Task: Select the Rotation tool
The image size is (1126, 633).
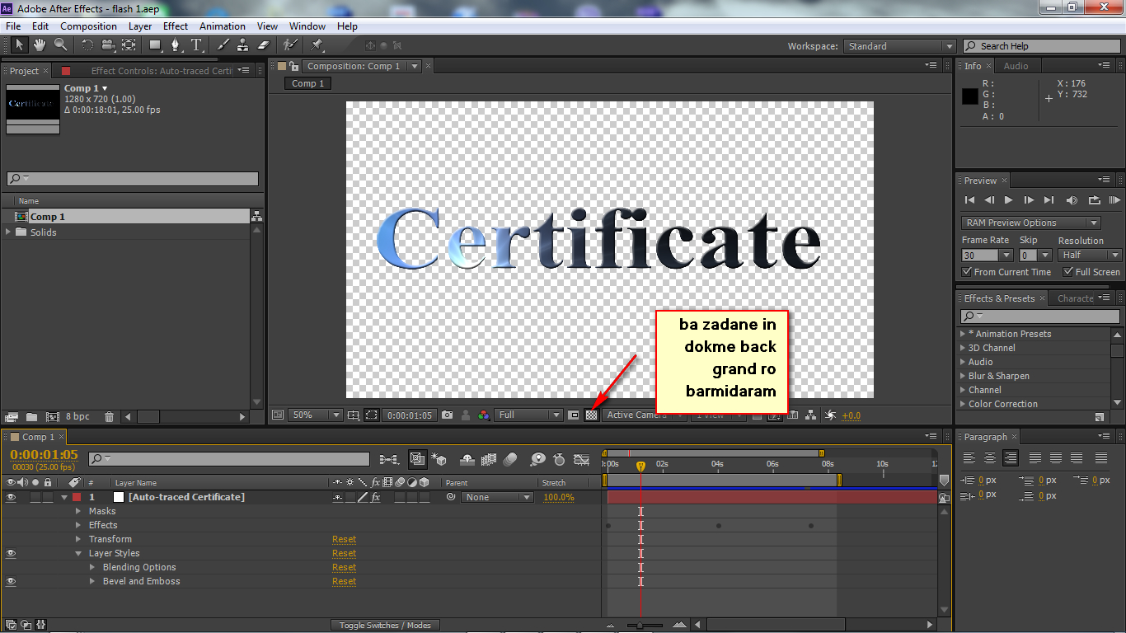Action: (87, 45)
